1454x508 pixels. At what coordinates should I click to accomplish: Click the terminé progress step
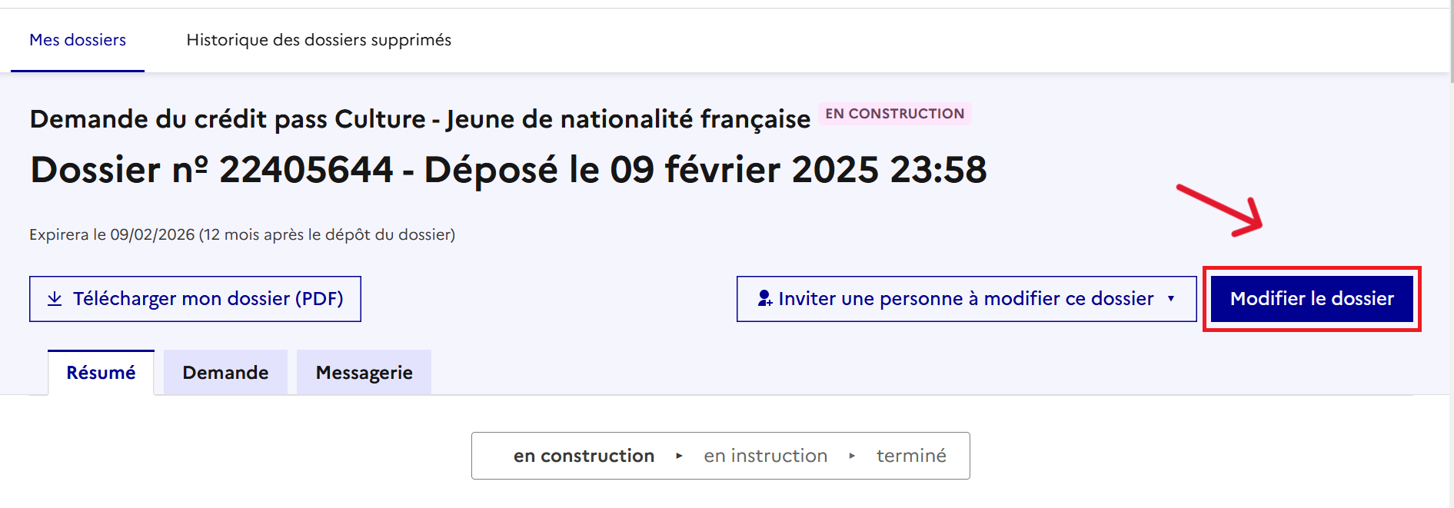[911, 456]
